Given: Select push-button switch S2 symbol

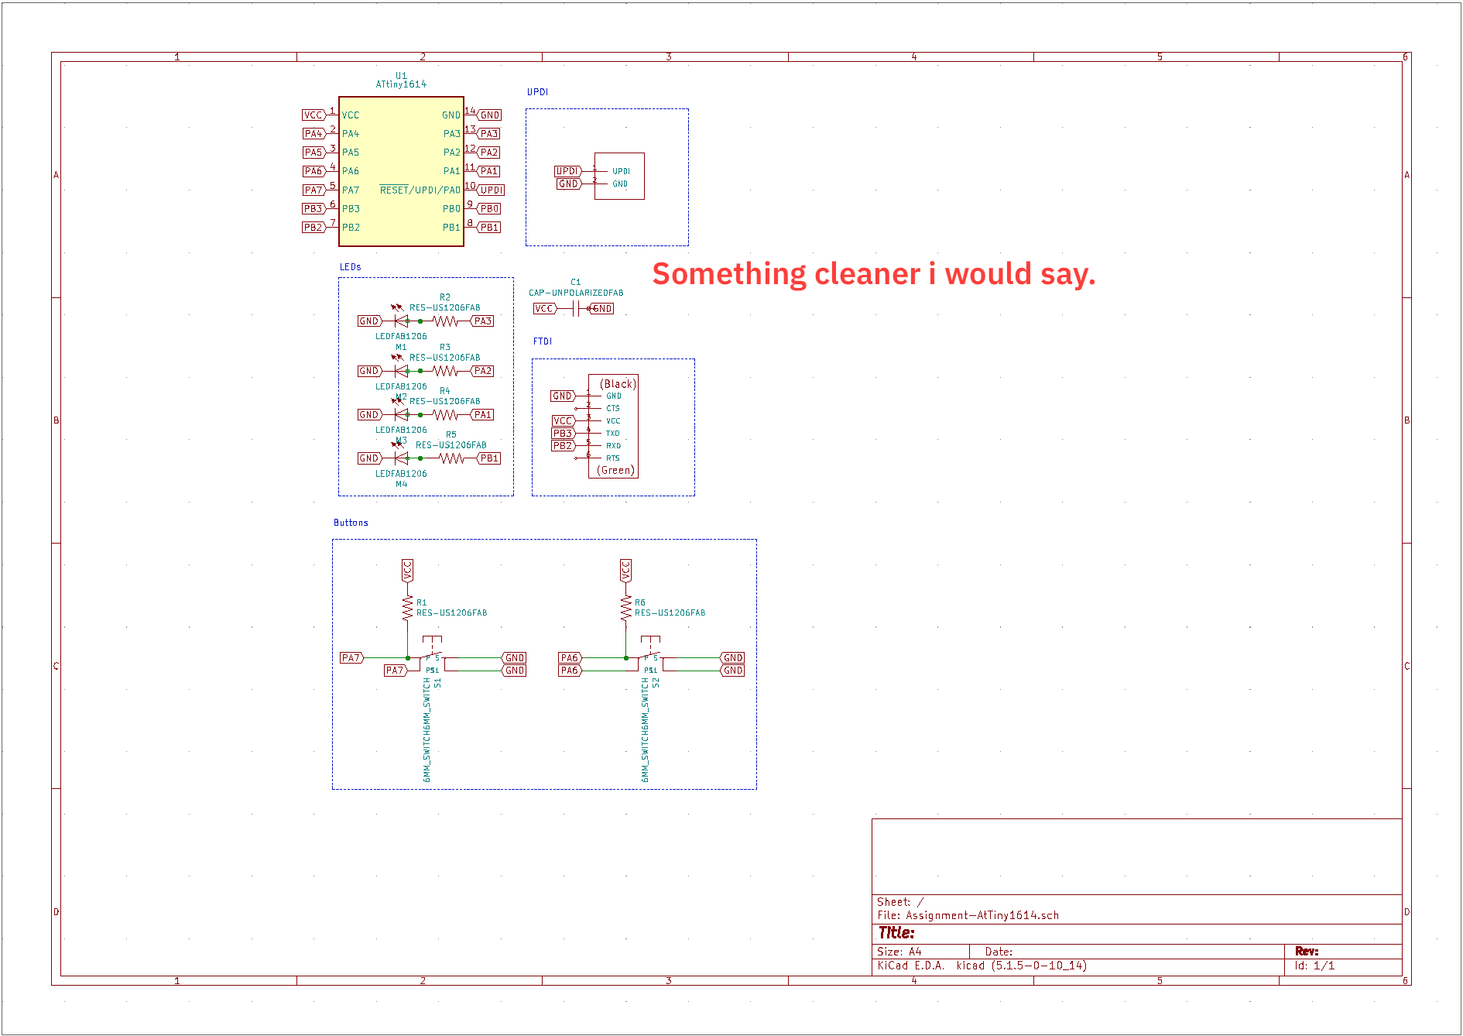Looking at the screenshot, I should pyautogui.click(x=650, y=654).
